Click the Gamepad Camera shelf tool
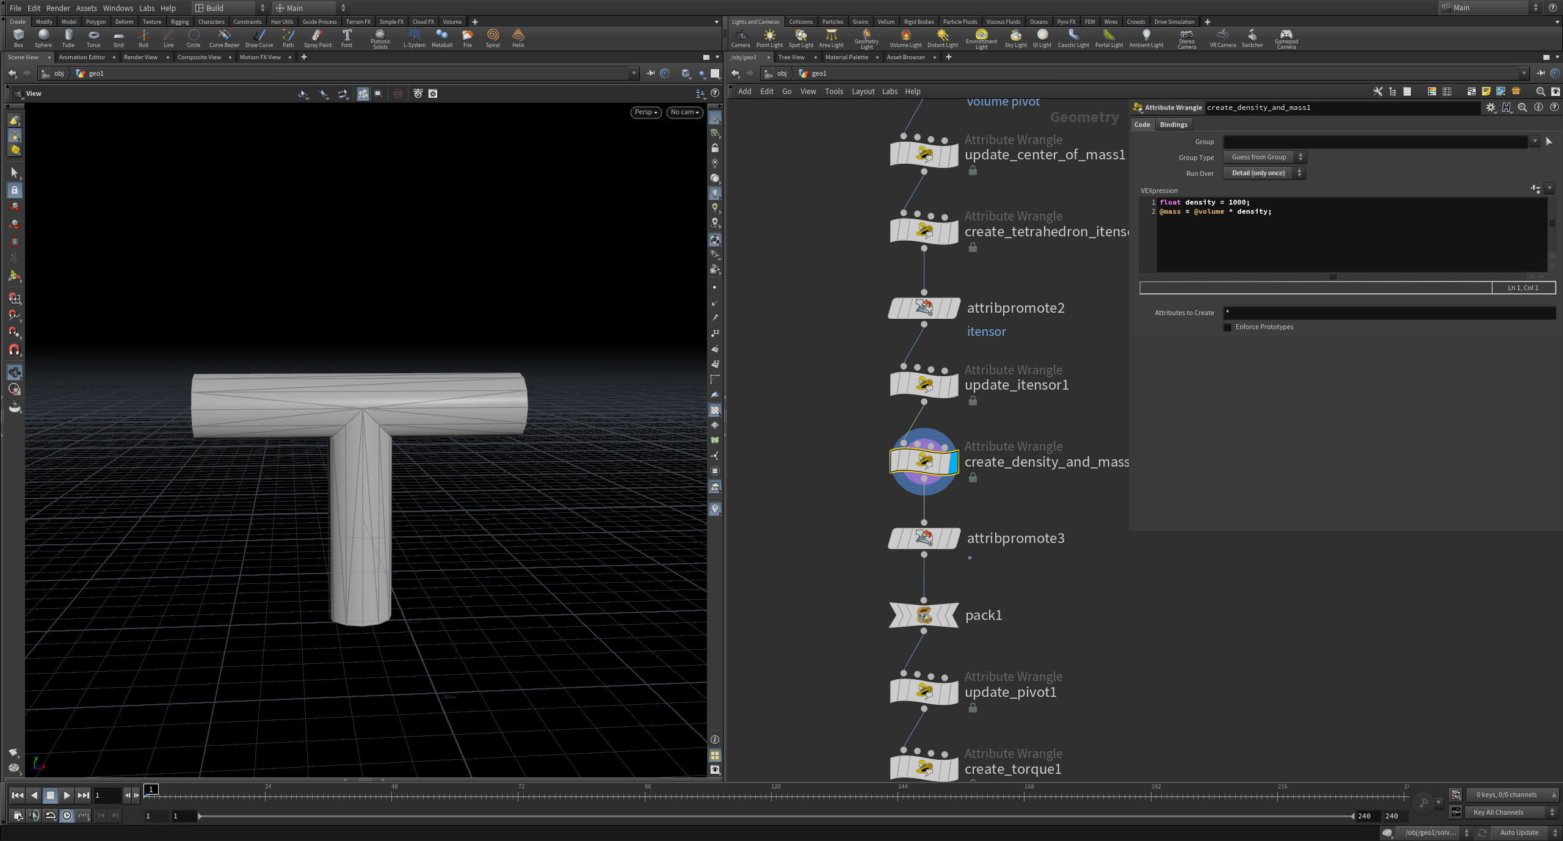The width and height of the screenshot is (1563, 841). tap(1286, 38)
